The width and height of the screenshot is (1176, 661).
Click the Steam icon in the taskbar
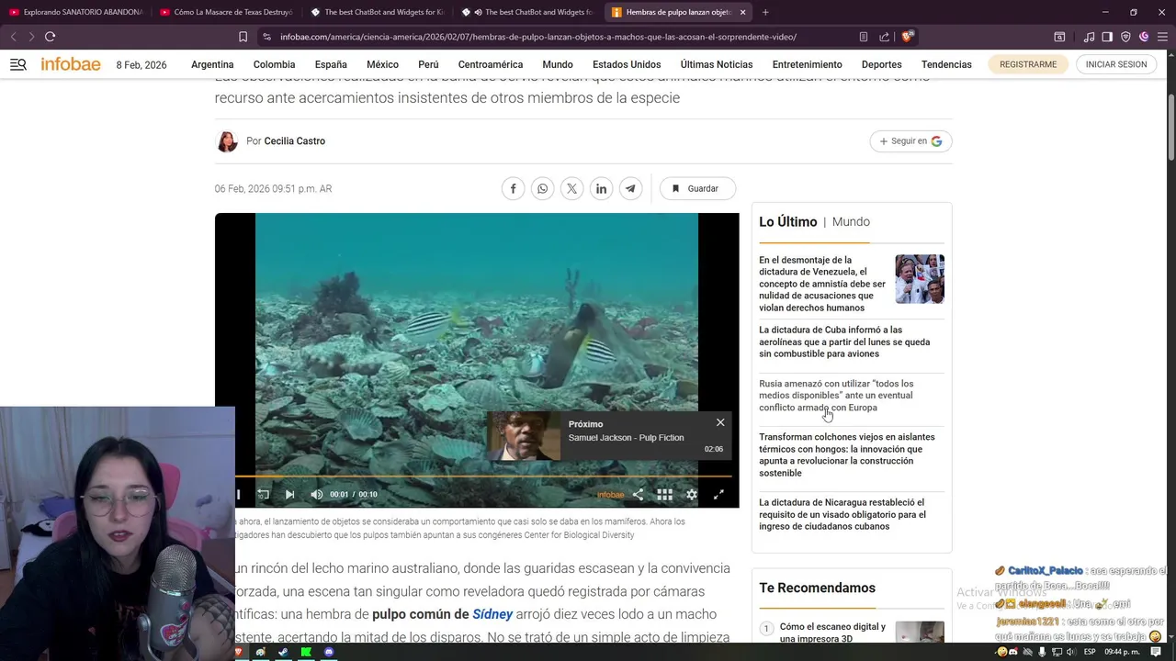pyautogui.click(x=283, y=652)
